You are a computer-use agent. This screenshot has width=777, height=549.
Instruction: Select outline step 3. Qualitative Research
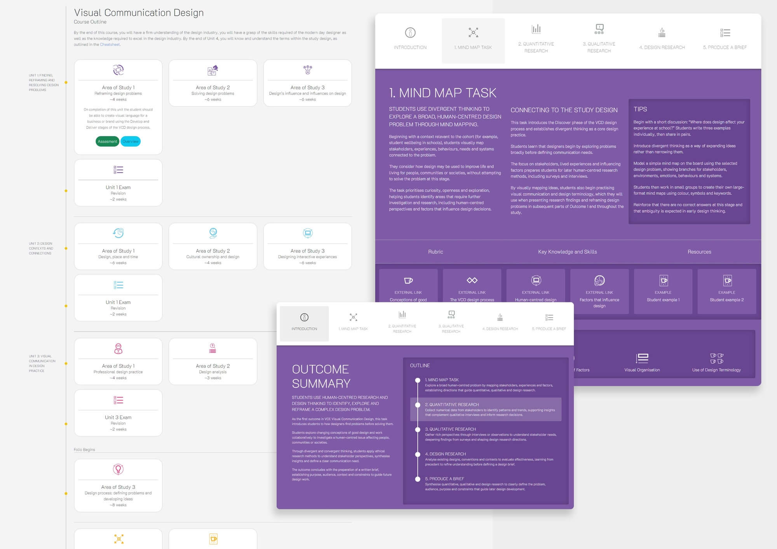486,434
